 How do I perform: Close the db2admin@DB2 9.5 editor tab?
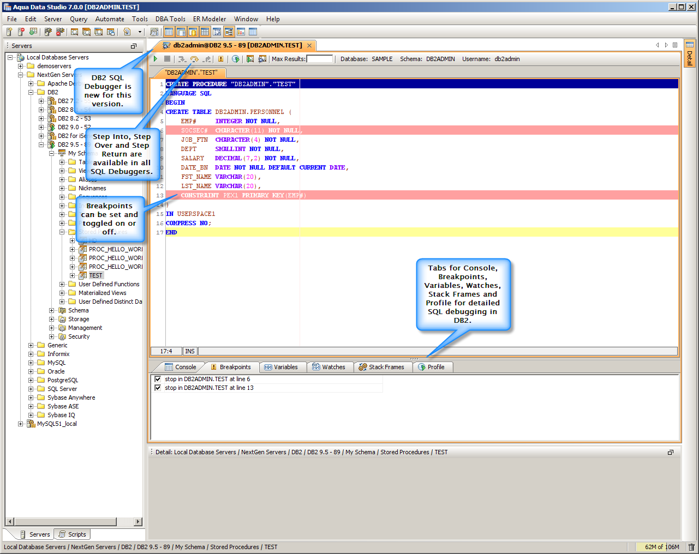(309, 45)
